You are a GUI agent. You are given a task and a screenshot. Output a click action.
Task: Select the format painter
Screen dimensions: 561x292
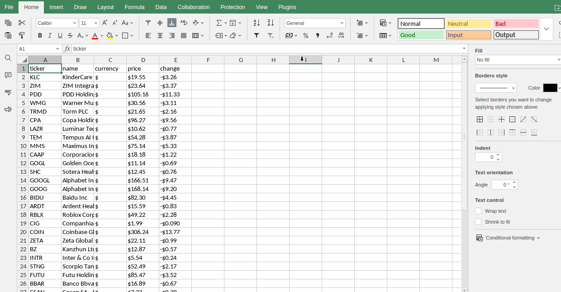tap(22, 35)
